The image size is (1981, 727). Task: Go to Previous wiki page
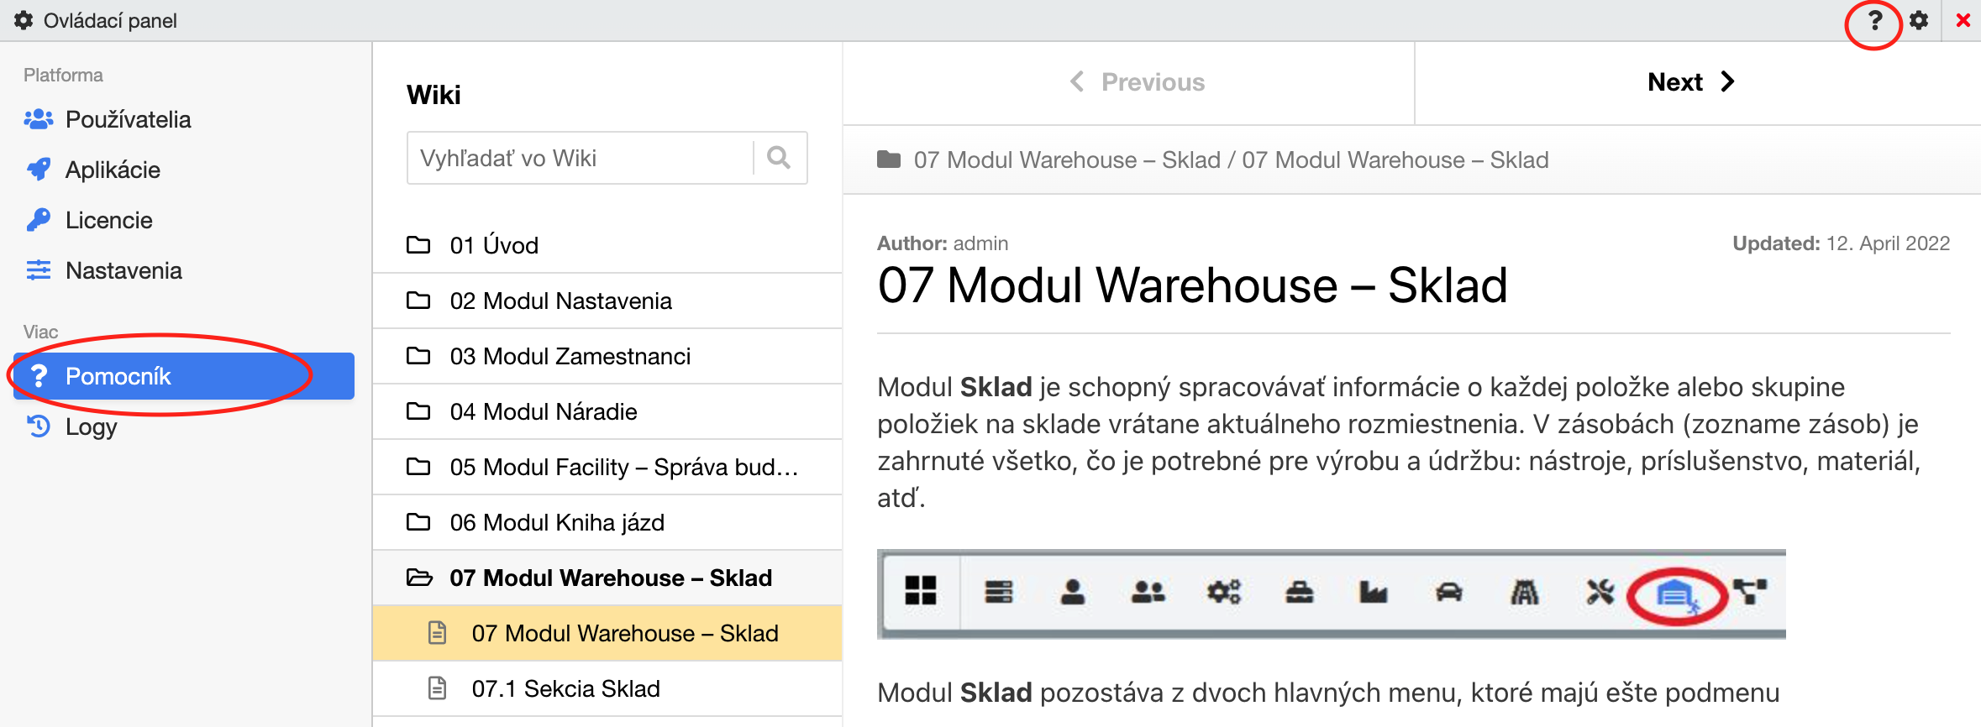(1138, 82)
